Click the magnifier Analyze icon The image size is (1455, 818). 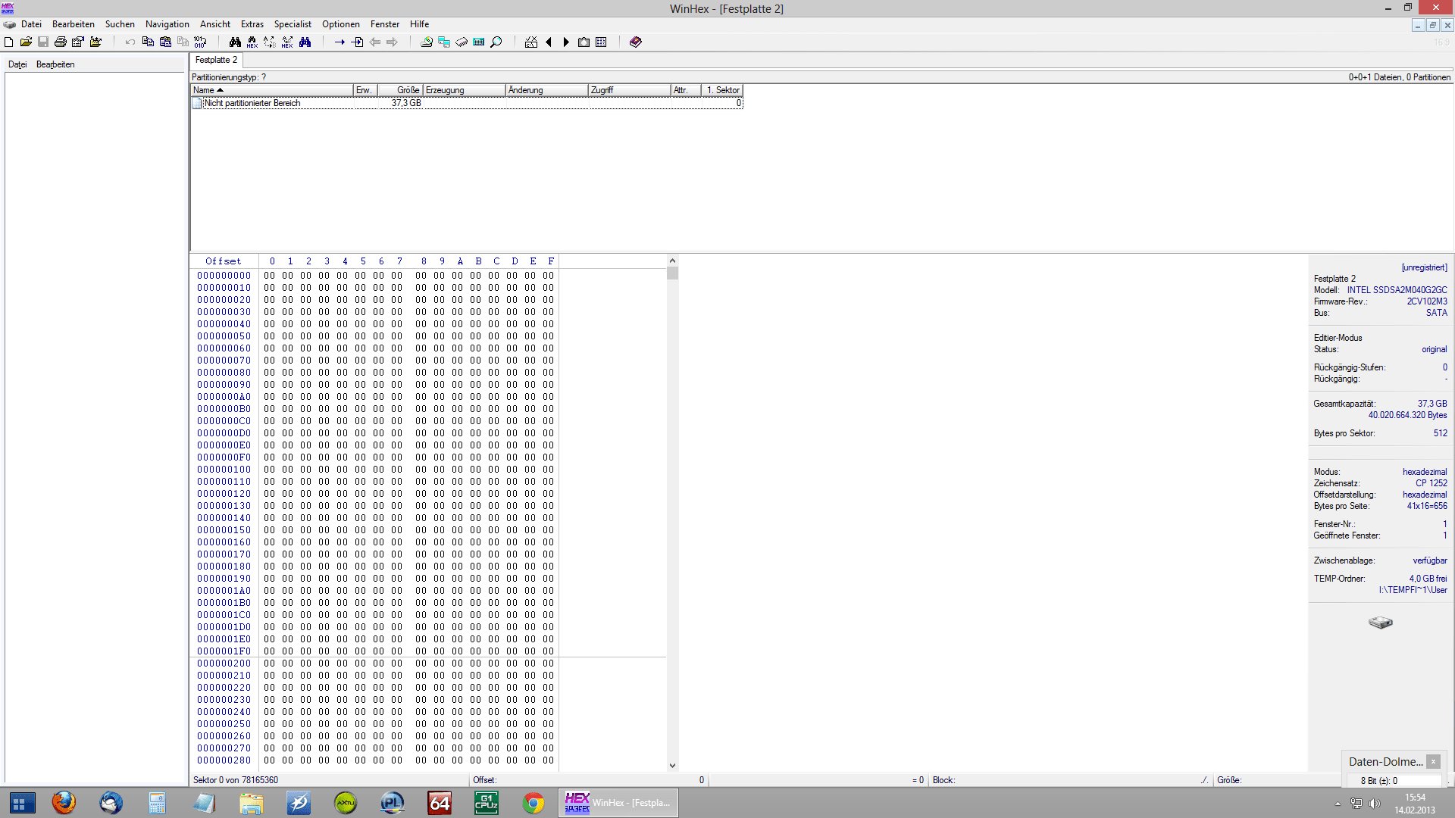click(496, 42)
